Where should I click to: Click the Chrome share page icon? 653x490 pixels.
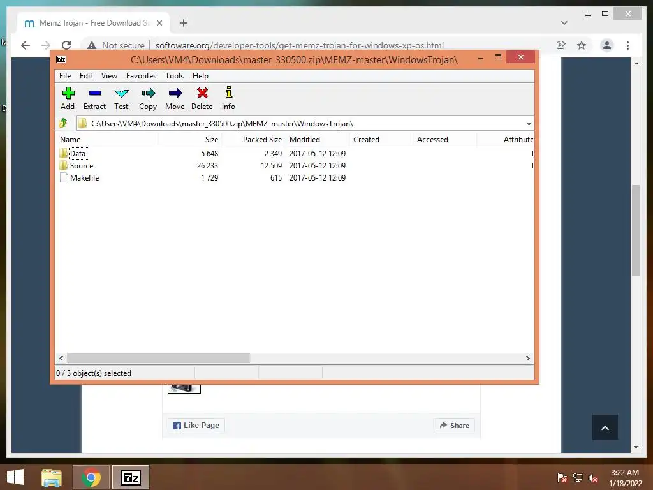pos(561,45)
